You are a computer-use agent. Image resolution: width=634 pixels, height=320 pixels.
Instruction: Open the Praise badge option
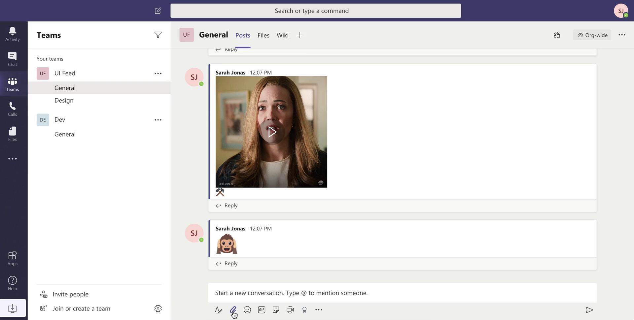[304, 310]
